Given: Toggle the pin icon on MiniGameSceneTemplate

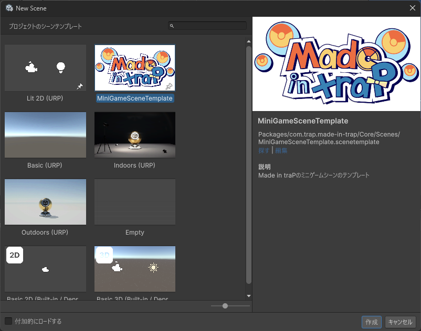Looking at the screenshot, I should tap(169, 86).
